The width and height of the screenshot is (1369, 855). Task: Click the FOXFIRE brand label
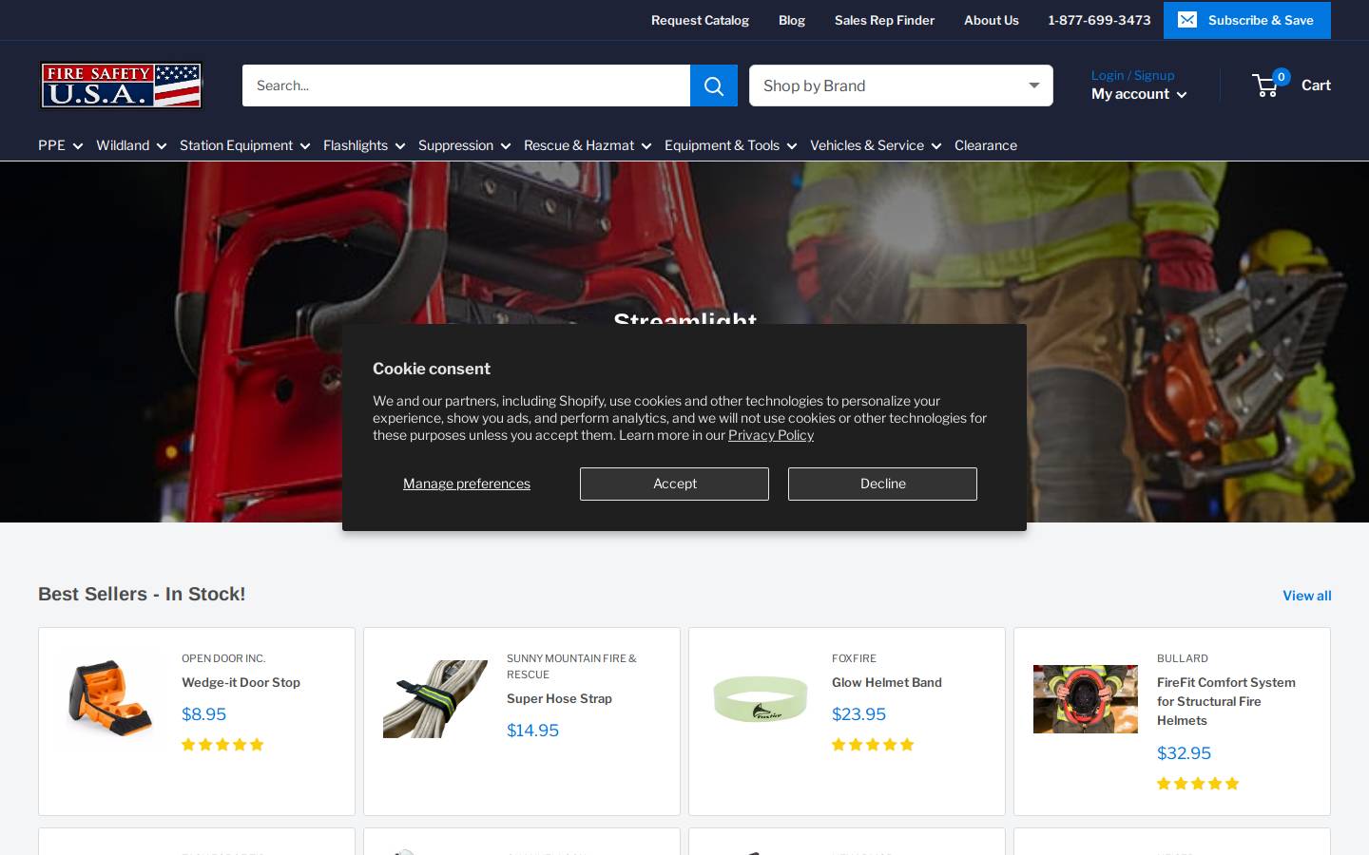[x=854, y=658]
